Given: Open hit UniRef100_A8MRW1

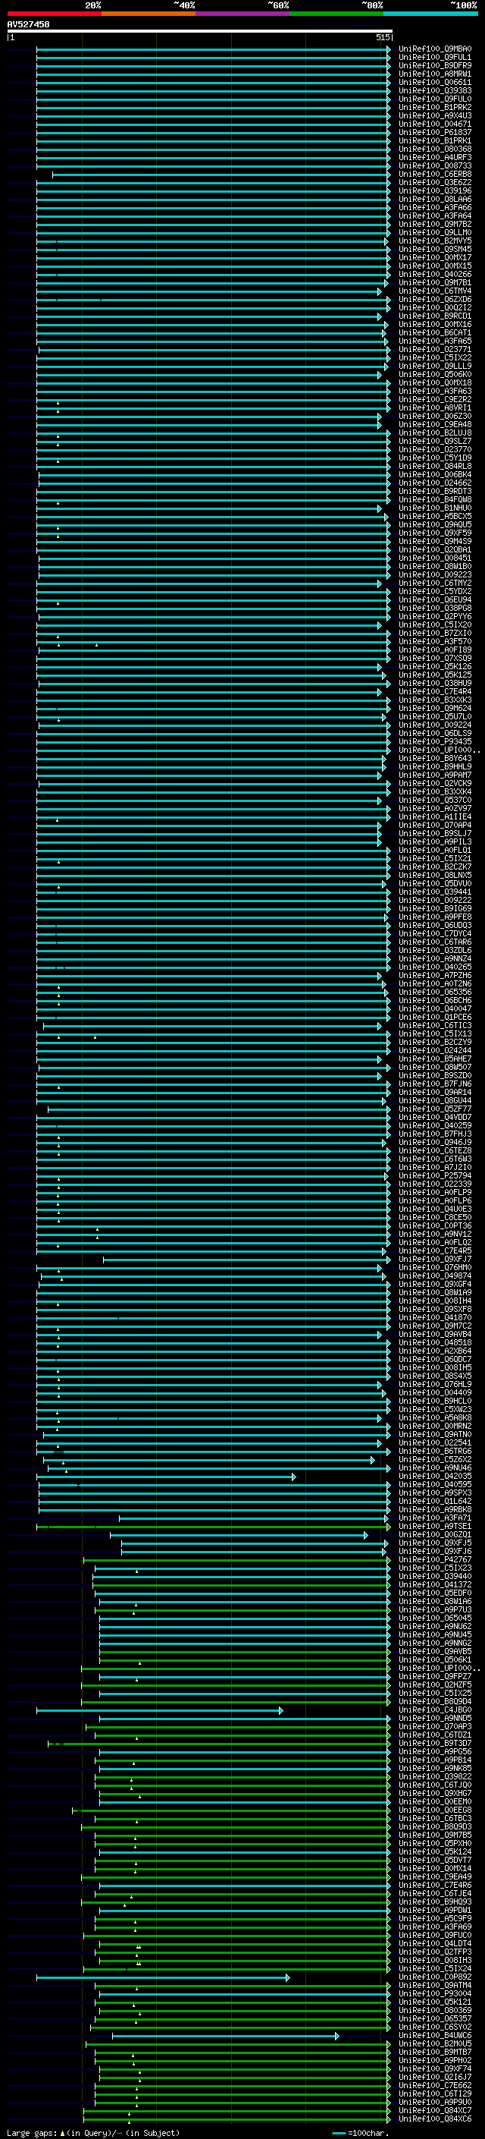Looking at the screenshot, I should click(435, 74).
